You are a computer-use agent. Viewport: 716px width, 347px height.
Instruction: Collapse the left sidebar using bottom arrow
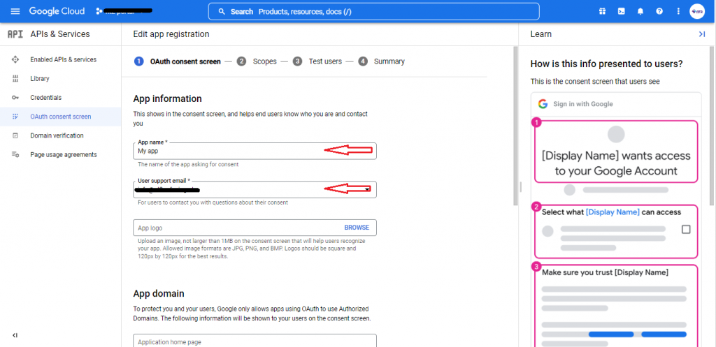(x=15, y=335)
